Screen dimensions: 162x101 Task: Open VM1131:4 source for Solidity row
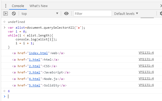[x=146, y=85]
